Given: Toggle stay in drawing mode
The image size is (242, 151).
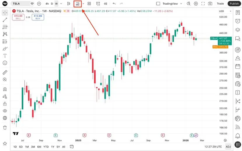Looking at the screenshot, I should pyautogui.click(x=5, y=96).
